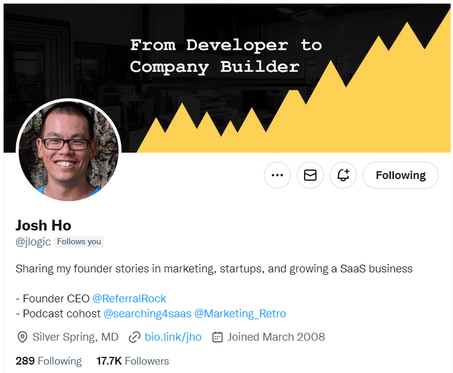Click the Josh Ho display name

coord(43,225)
